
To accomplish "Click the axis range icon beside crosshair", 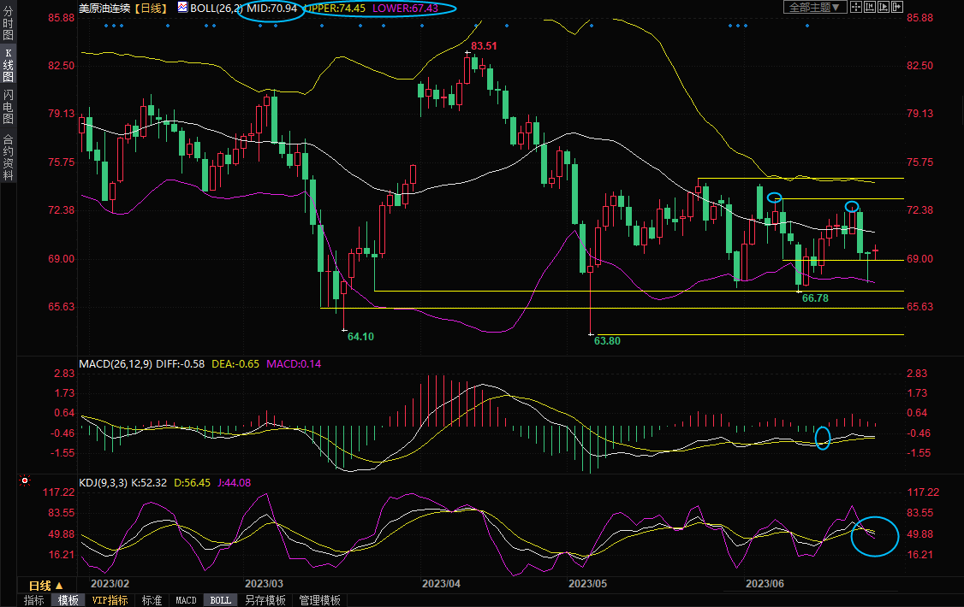I will point(870,7).
